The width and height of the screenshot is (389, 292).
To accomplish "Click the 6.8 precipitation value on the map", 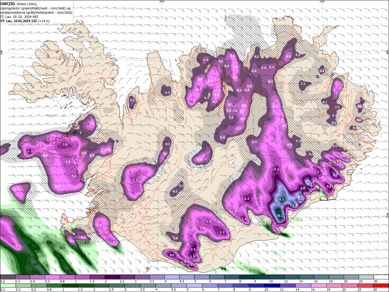I will [300, 196].
